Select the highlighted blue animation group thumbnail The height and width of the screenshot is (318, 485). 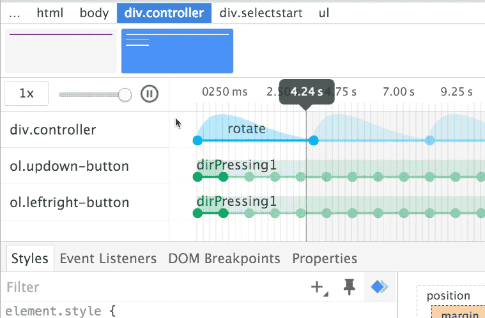[x=177, y=51]
